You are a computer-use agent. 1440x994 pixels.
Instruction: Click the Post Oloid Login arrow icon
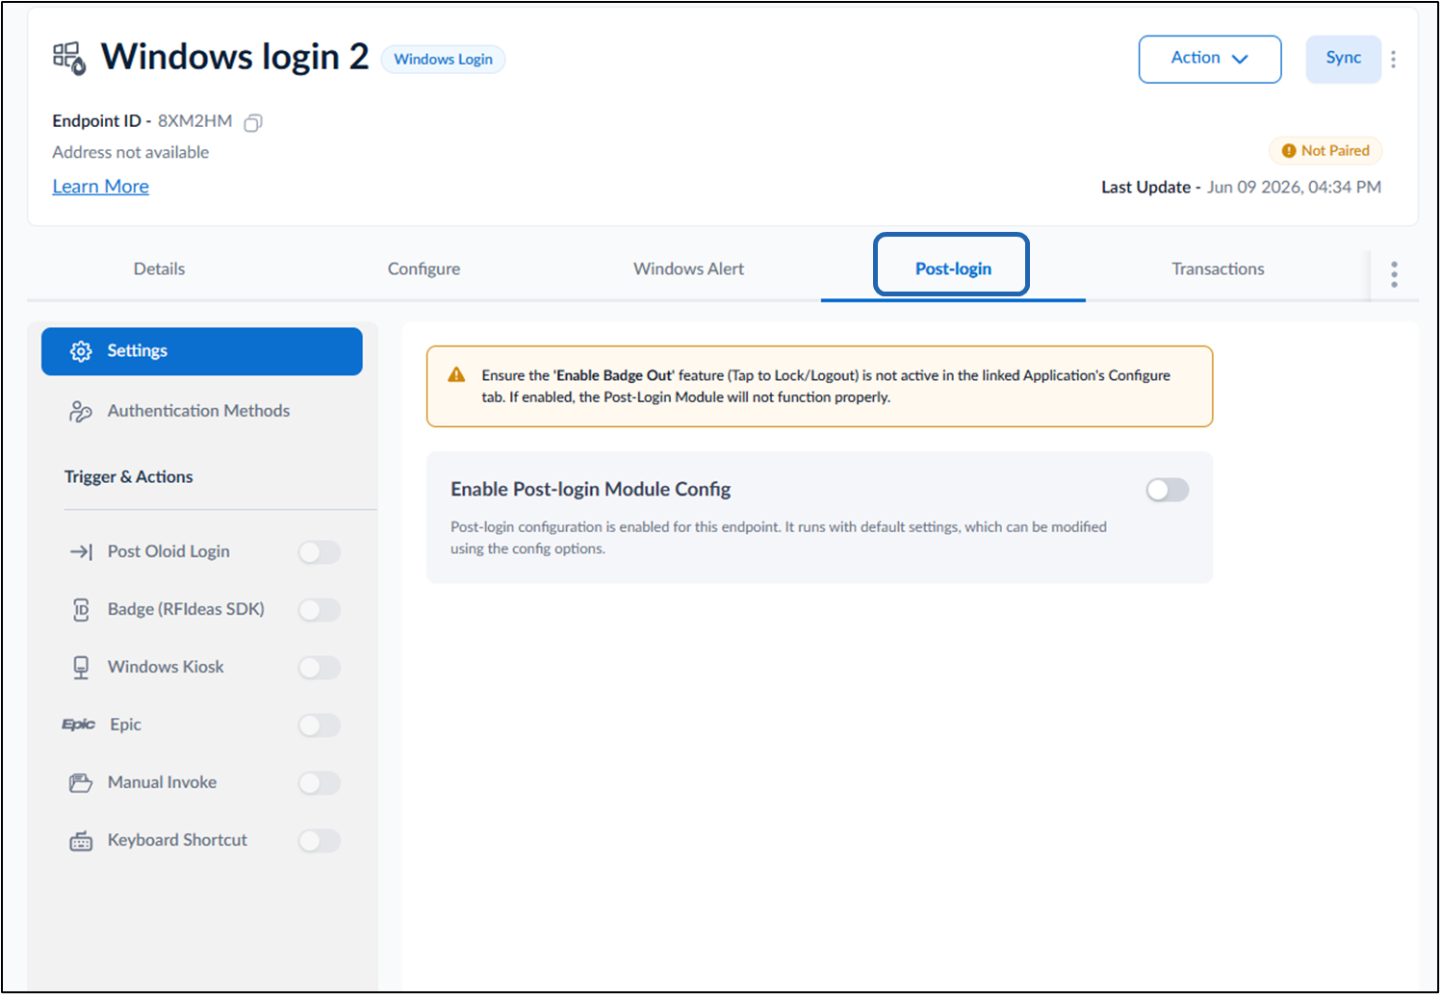[x=81, y=551]
